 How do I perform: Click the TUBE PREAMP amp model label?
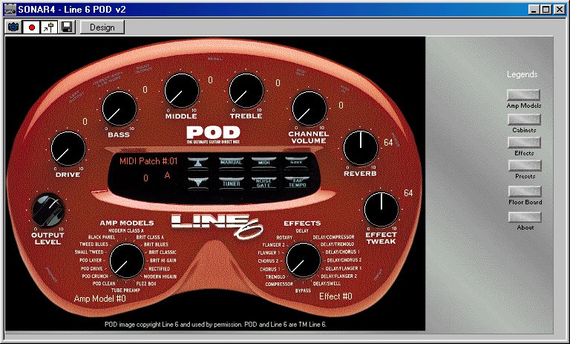pyautogui.click(x=125, y=290)
